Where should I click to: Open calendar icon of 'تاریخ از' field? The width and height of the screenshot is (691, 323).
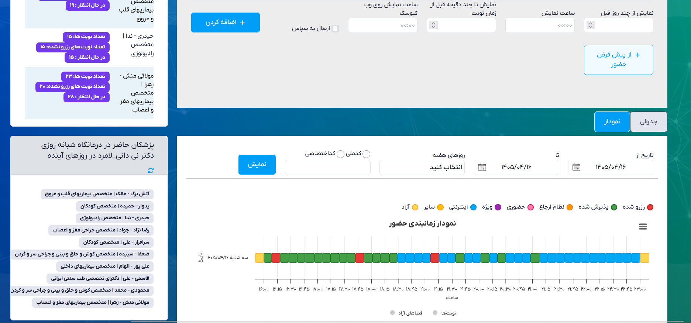point(576,167)
